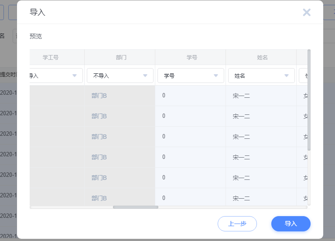The height and width of the screenshot is (241, 335).
Task: Go back with the 上一步 button
Action: tap(237, 224)
